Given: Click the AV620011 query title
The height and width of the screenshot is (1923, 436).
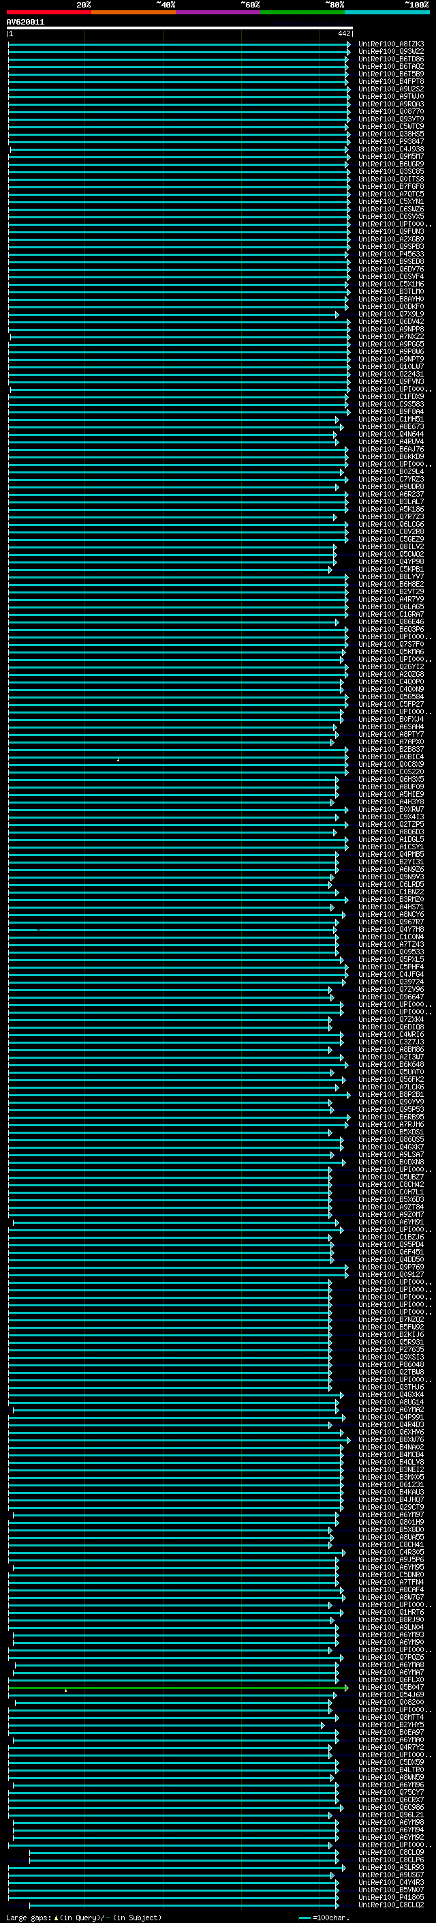Looking at the screenshot, I should [x=25, y=23].
